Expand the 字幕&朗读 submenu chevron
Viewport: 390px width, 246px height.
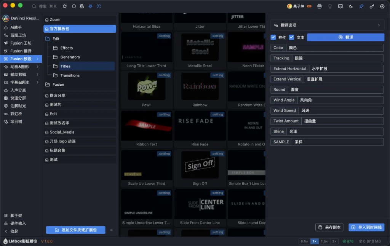point(38,82)
